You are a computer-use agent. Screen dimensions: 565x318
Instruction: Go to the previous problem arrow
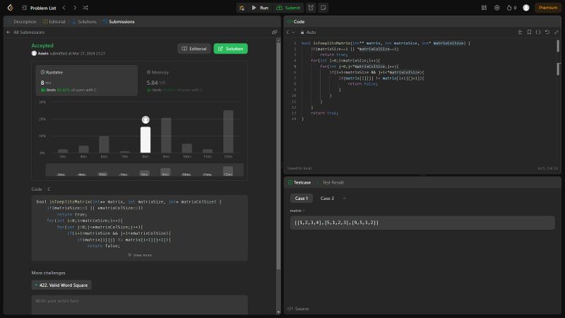[64, 8]
